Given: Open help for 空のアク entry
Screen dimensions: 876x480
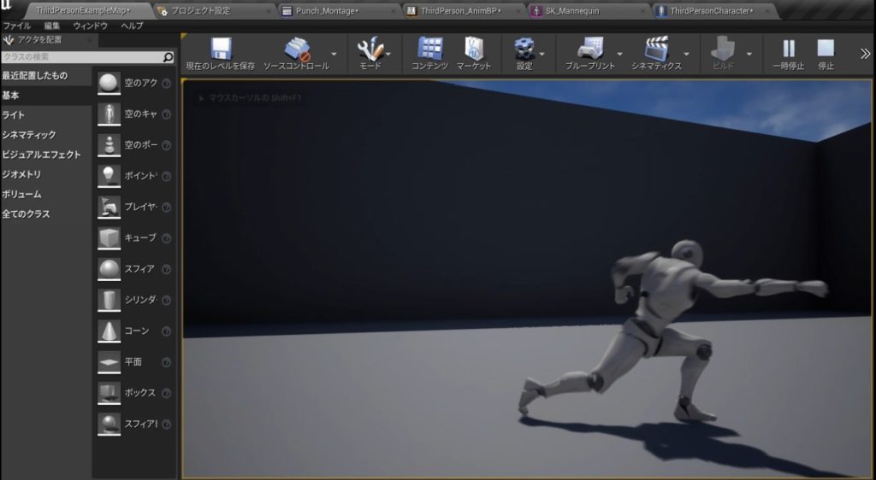Looking at the screenshot, I should tap(167, 83).
